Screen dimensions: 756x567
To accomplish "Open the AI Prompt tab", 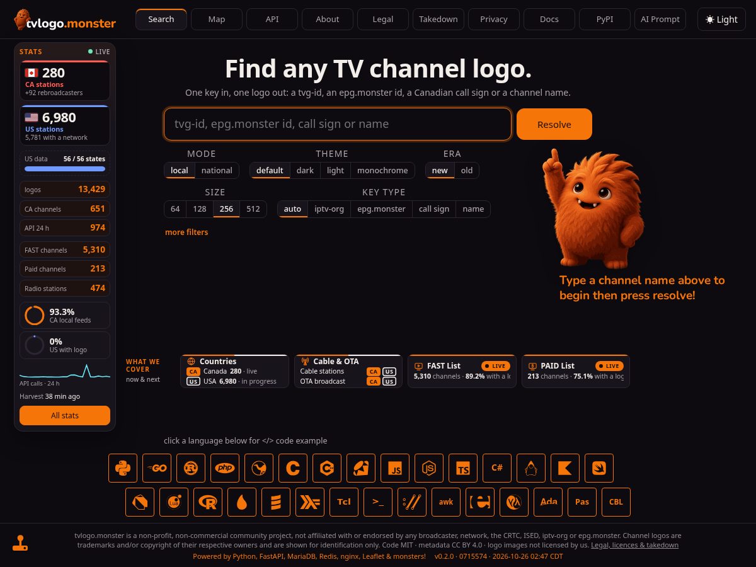I will coord(660,20).
